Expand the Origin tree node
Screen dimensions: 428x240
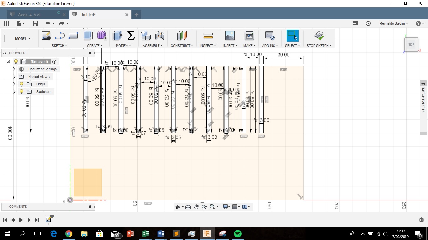pyautogui.click(x=14, y=84)
